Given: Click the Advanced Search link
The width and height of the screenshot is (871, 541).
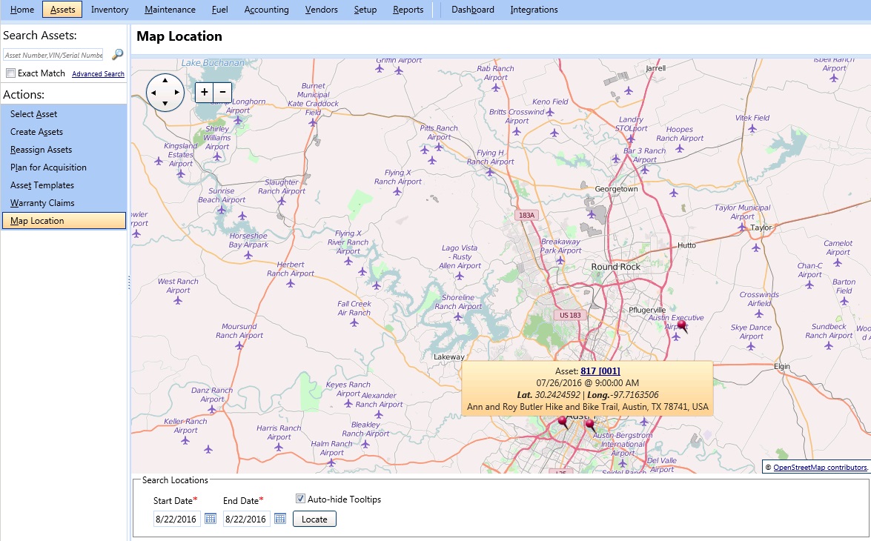Looking at the screenshot, I should (99, 74).
